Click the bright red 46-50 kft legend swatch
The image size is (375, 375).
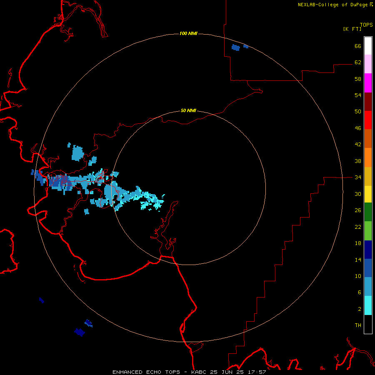click(368, 120)
